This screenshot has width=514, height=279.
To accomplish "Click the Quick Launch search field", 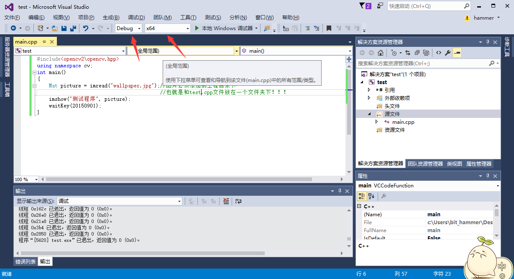I will [x=429, y=6].
